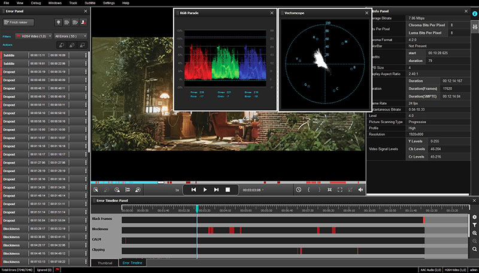The height and width of the screenshot is (273, 479).
Task: Click the Error Panel list scrollbar
Action: [89, 101]
